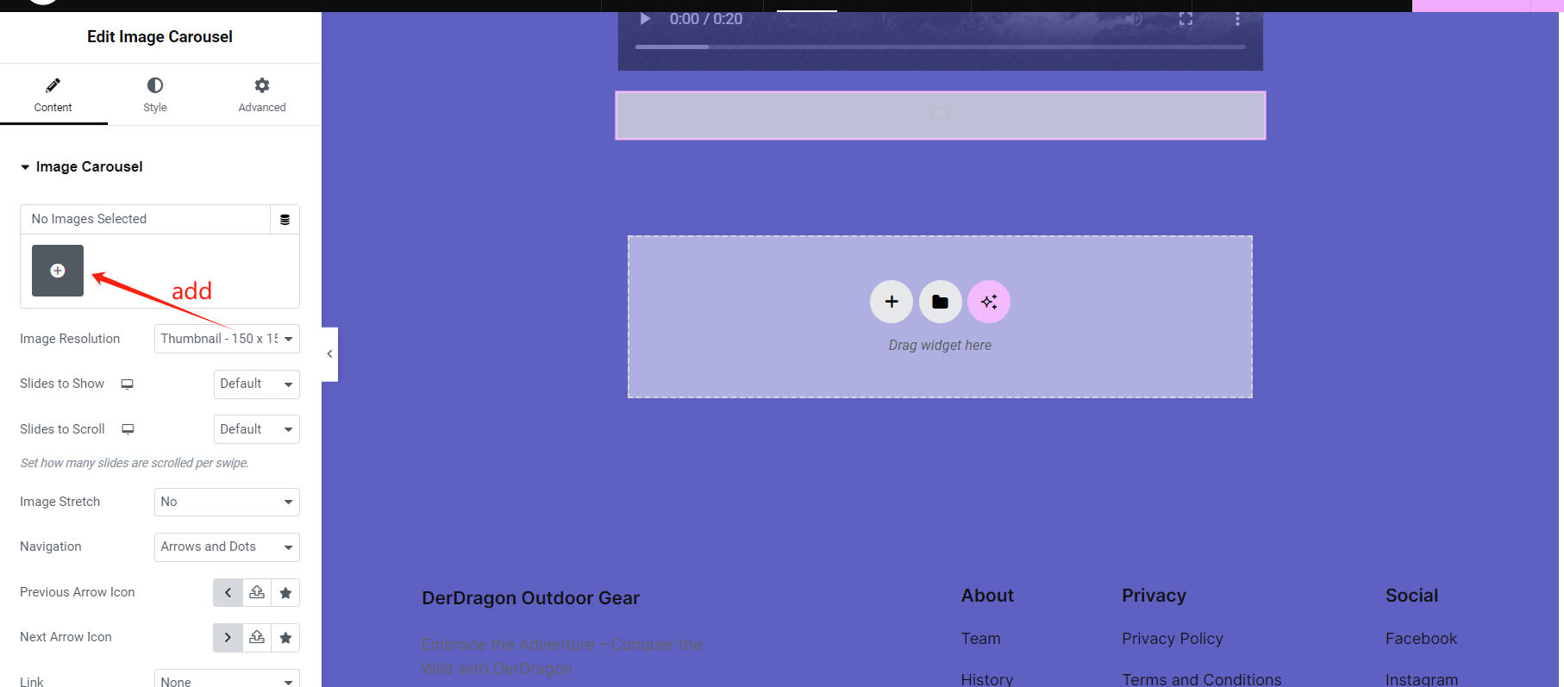This screenshot has width=1564, height=687.
Task: Click the Privacy footer heading
Action: (x=1154, y=596)
